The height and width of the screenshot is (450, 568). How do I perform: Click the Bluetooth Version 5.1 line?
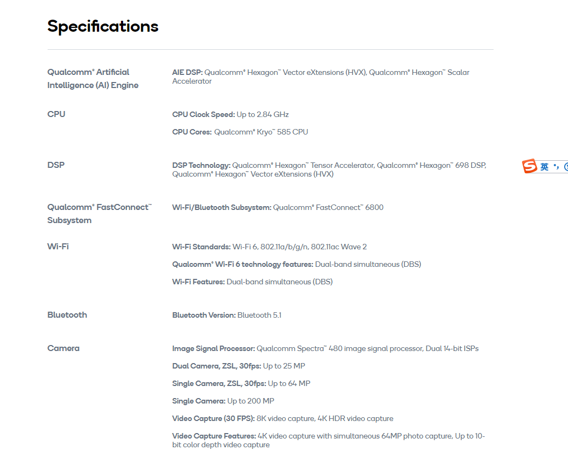[227, 315]
